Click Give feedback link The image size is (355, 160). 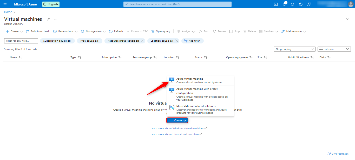[x=338, y=154]
